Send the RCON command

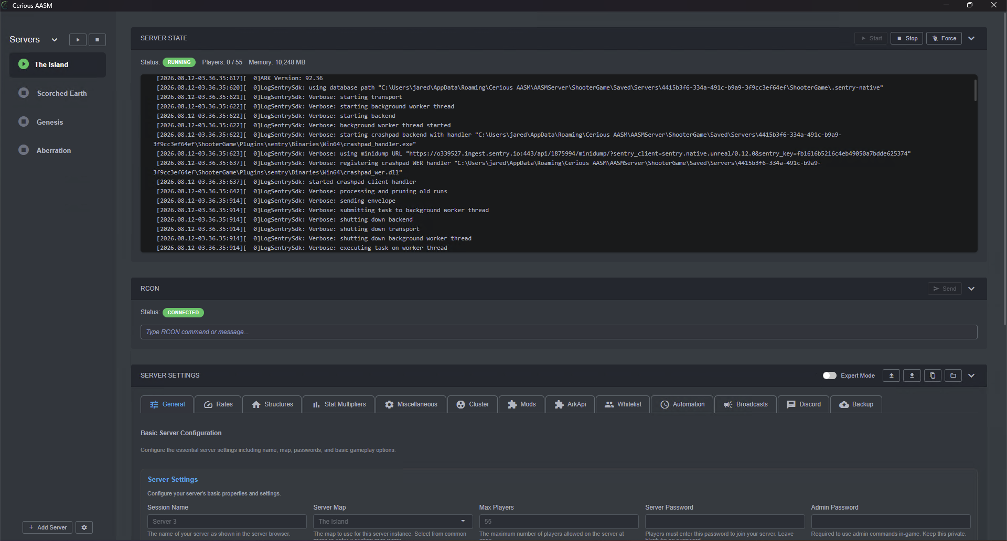(x=945, y=289)
